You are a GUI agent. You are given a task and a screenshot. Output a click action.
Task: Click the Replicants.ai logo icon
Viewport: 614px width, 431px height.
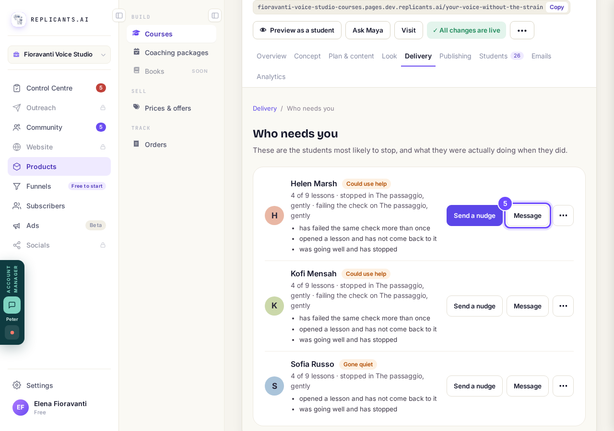tap(19, 20)
